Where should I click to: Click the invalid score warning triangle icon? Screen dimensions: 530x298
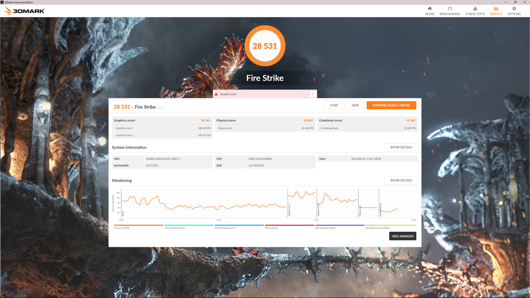pos(216,94)
